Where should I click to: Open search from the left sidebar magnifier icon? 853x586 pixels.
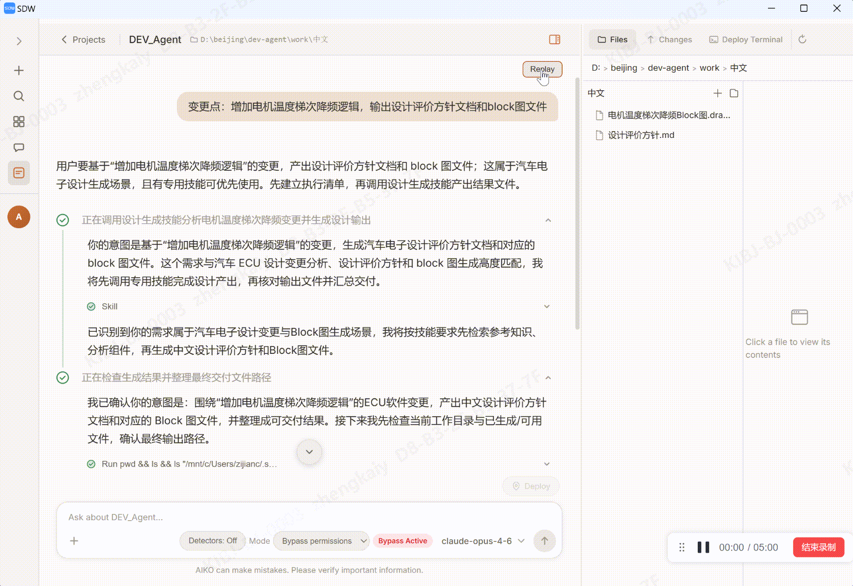pyautogui.click(x=19, y=96)
